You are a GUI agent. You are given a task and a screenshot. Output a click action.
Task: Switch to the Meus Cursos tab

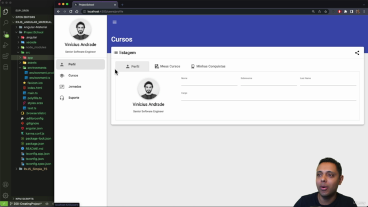[x=167, y=67]
